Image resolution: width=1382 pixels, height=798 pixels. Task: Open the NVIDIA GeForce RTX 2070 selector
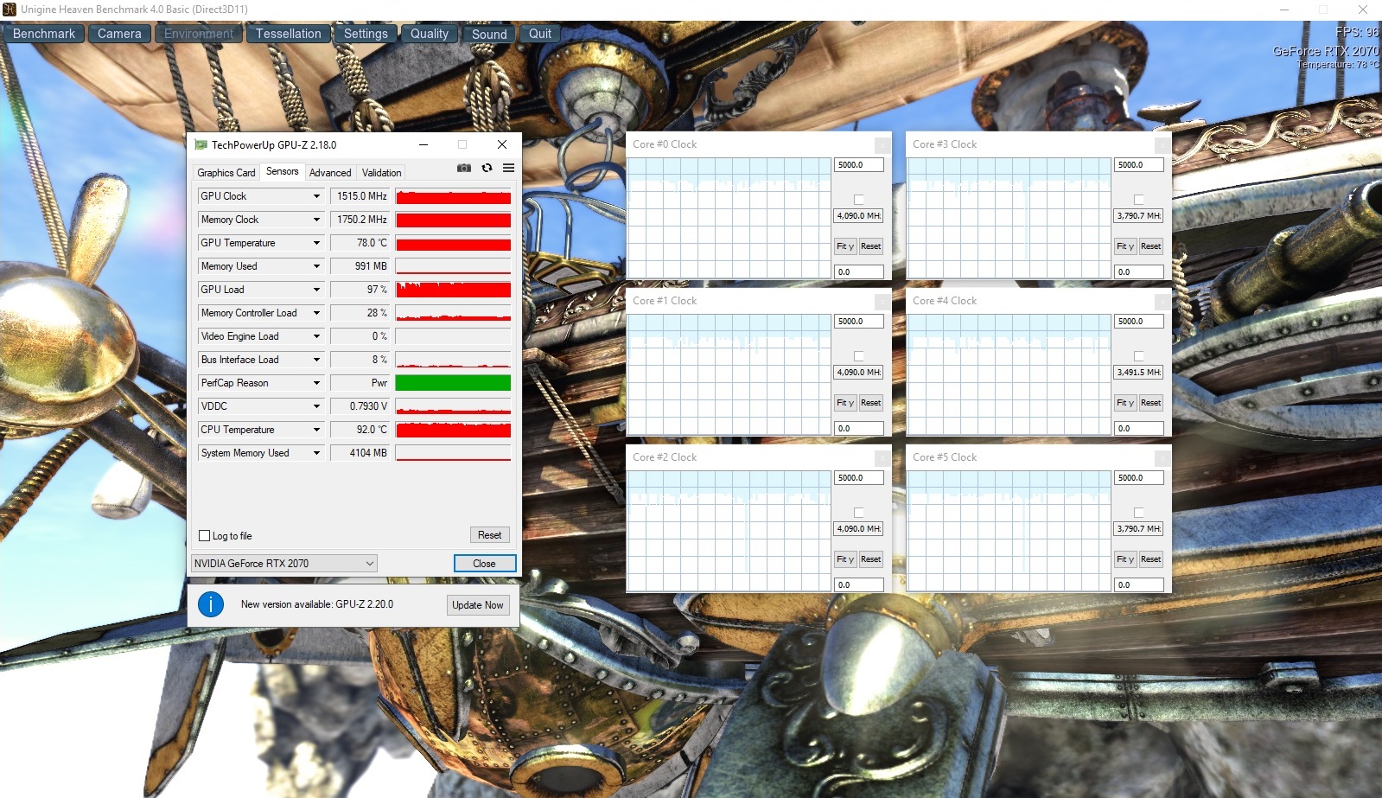(x=284, y=564)
